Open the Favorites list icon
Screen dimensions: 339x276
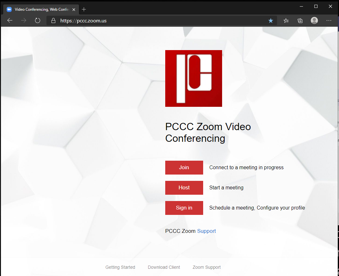286,20
